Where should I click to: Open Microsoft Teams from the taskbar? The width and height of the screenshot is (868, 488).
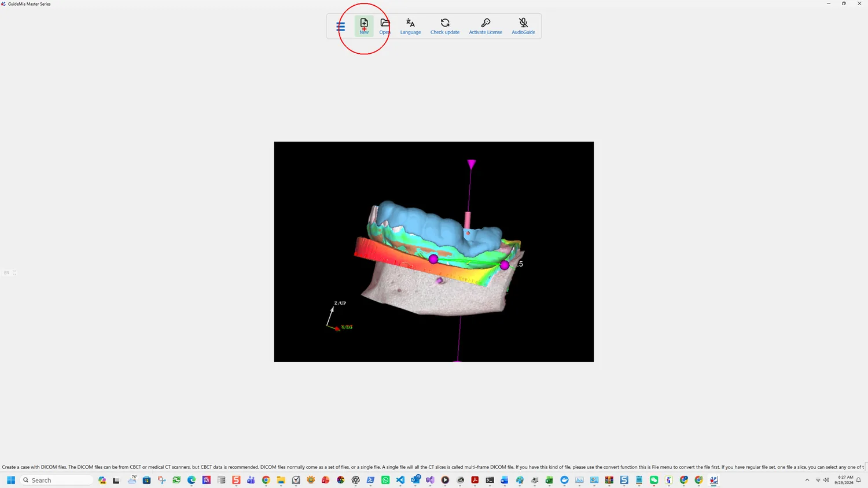[x=251, y=480]
